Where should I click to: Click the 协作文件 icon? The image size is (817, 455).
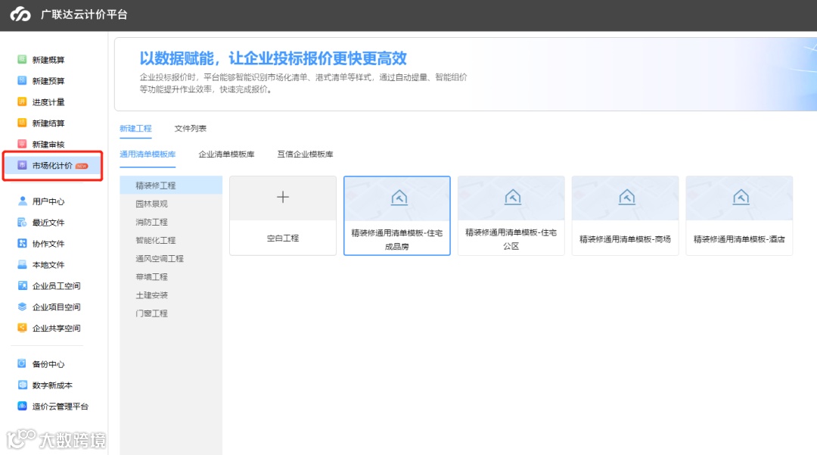pos(22,243)
